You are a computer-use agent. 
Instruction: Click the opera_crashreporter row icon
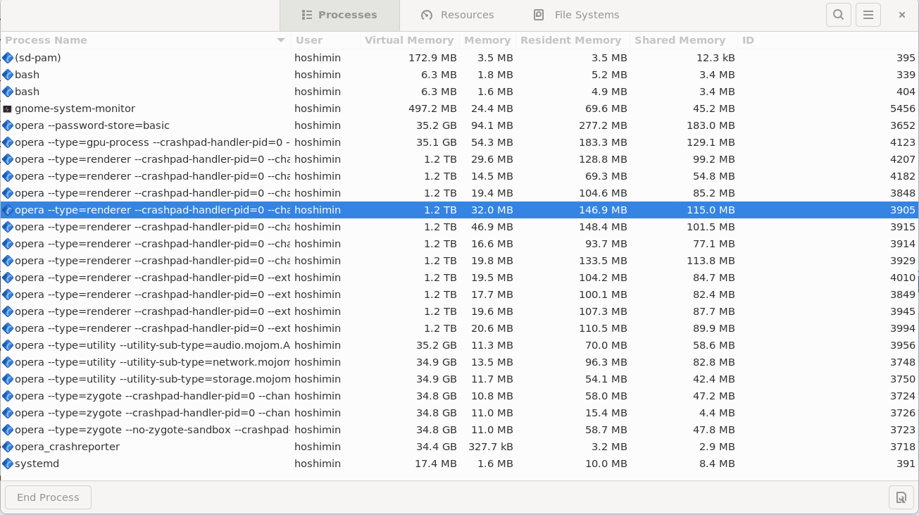tap(8, 447)
